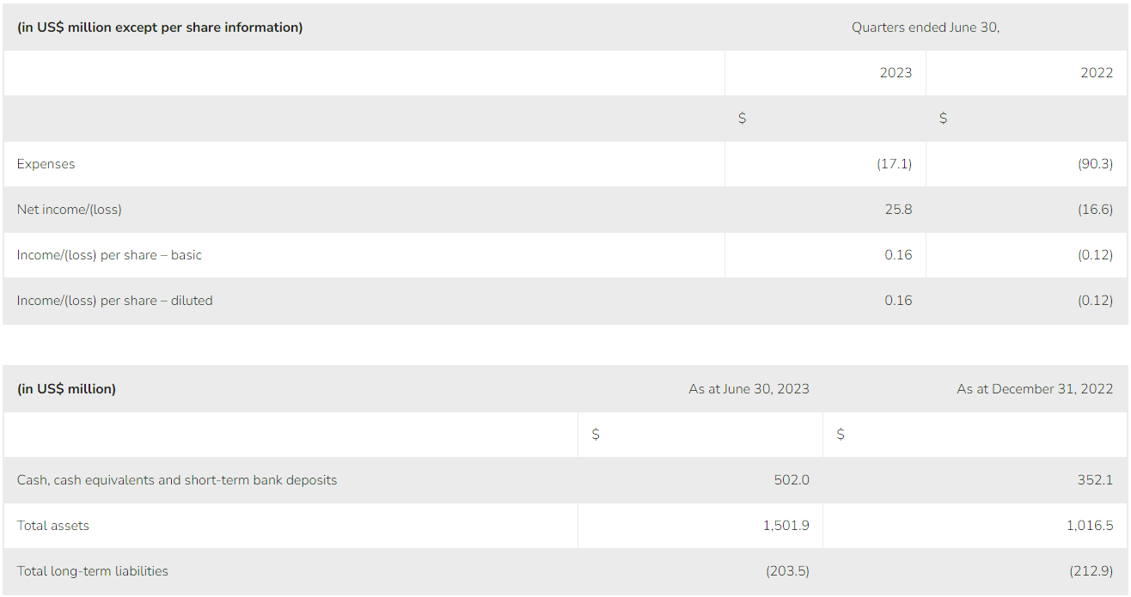Click the 2022 net loss value (16.6)
This screenshot has width=1131, height=597.
click(1095, 210)
